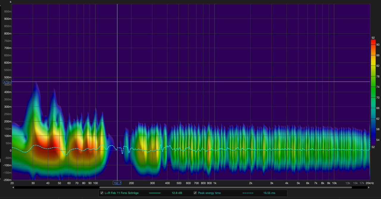
Task: Click the 12.8 dB legend value
Action: pos(177,193)
